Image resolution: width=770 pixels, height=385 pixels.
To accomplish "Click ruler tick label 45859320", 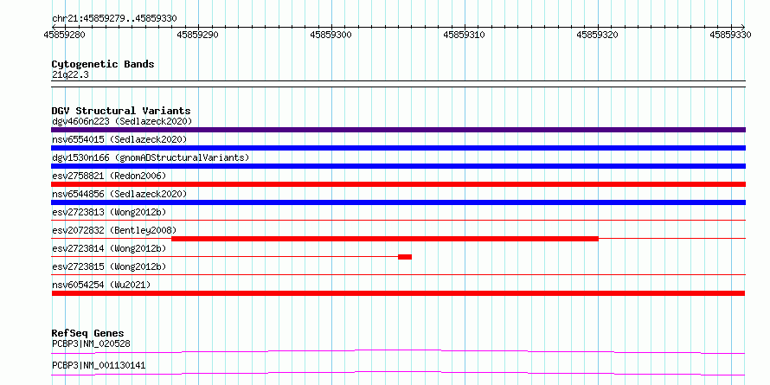I will click(x=598, y=35).
